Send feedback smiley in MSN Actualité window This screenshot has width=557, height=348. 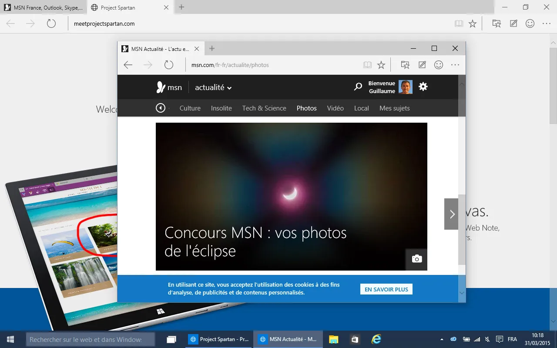point(439,65)
